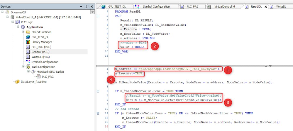Image resolution: width=293 pixels, height=131 pixels.
Task: Expand the CheckFunctions folder node
Action: coord(23,32)
